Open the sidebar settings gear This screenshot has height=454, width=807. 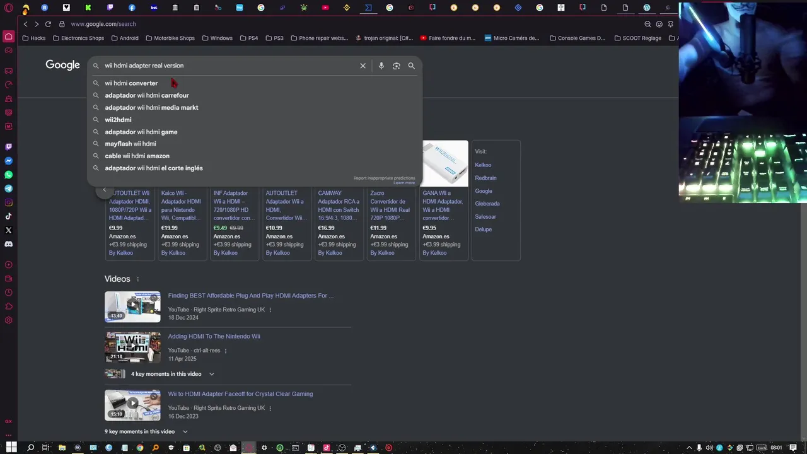8,320
